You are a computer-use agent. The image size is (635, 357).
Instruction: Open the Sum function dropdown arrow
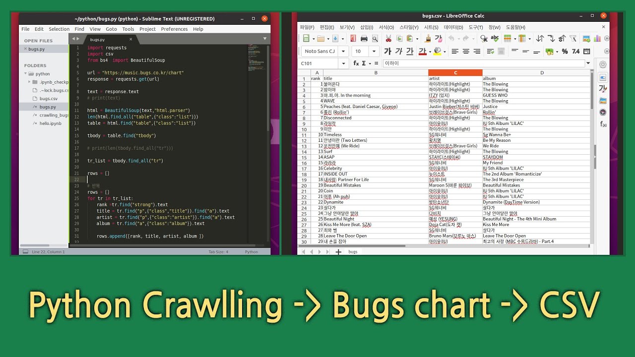(371, 63)
